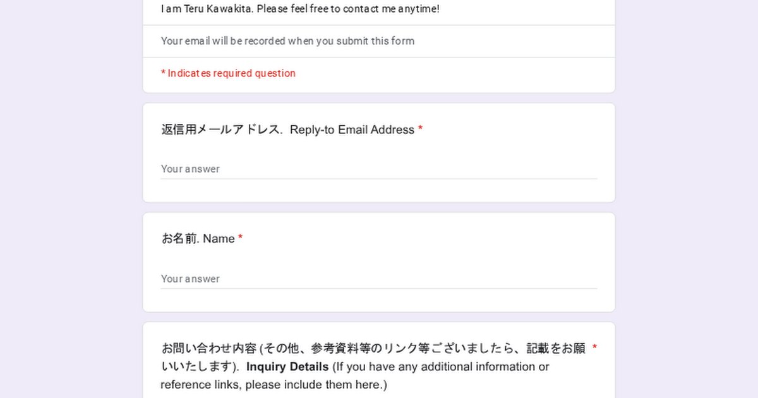Click the Japanese text "返信用メールアドレス"

pos(220,130)
